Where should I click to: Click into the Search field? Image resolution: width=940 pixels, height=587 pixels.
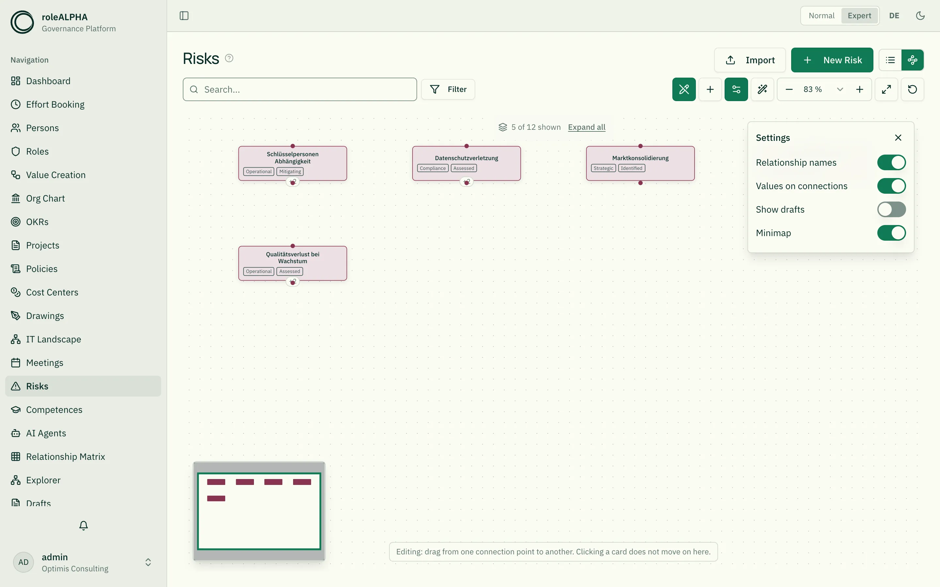click(300, 89)
